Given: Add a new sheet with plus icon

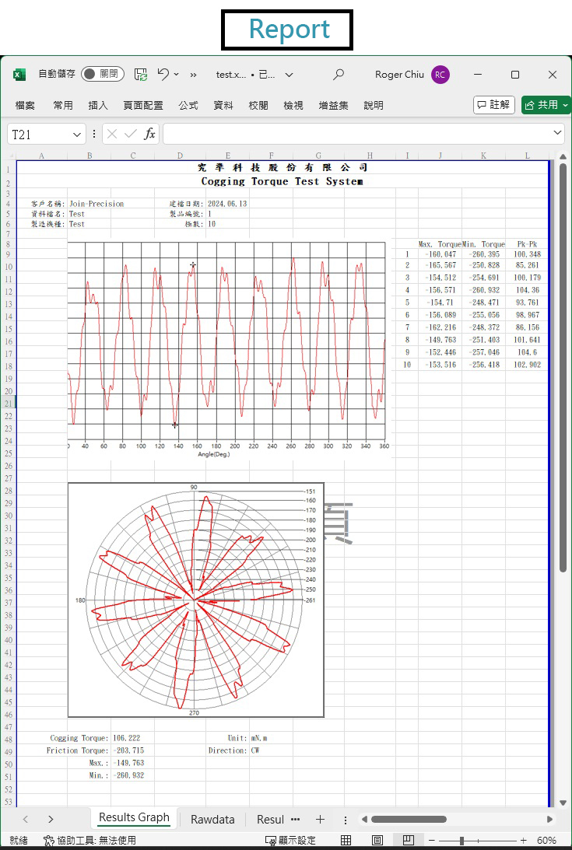Looking at the screenshot, I should [x=320, y=819].
